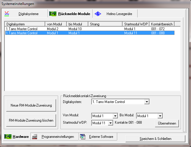This screenshot has width=191, height=147.
Task: Select the Rückmelde-Module tab
Action: pyautogui.click(x=70, y=14)
